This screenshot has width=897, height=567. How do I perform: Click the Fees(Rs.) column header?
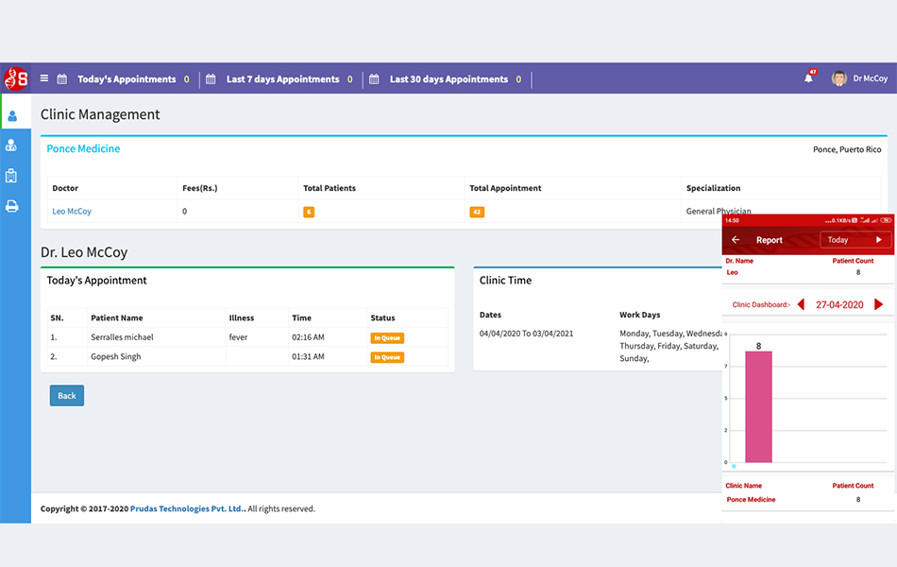tap(199, 188)
